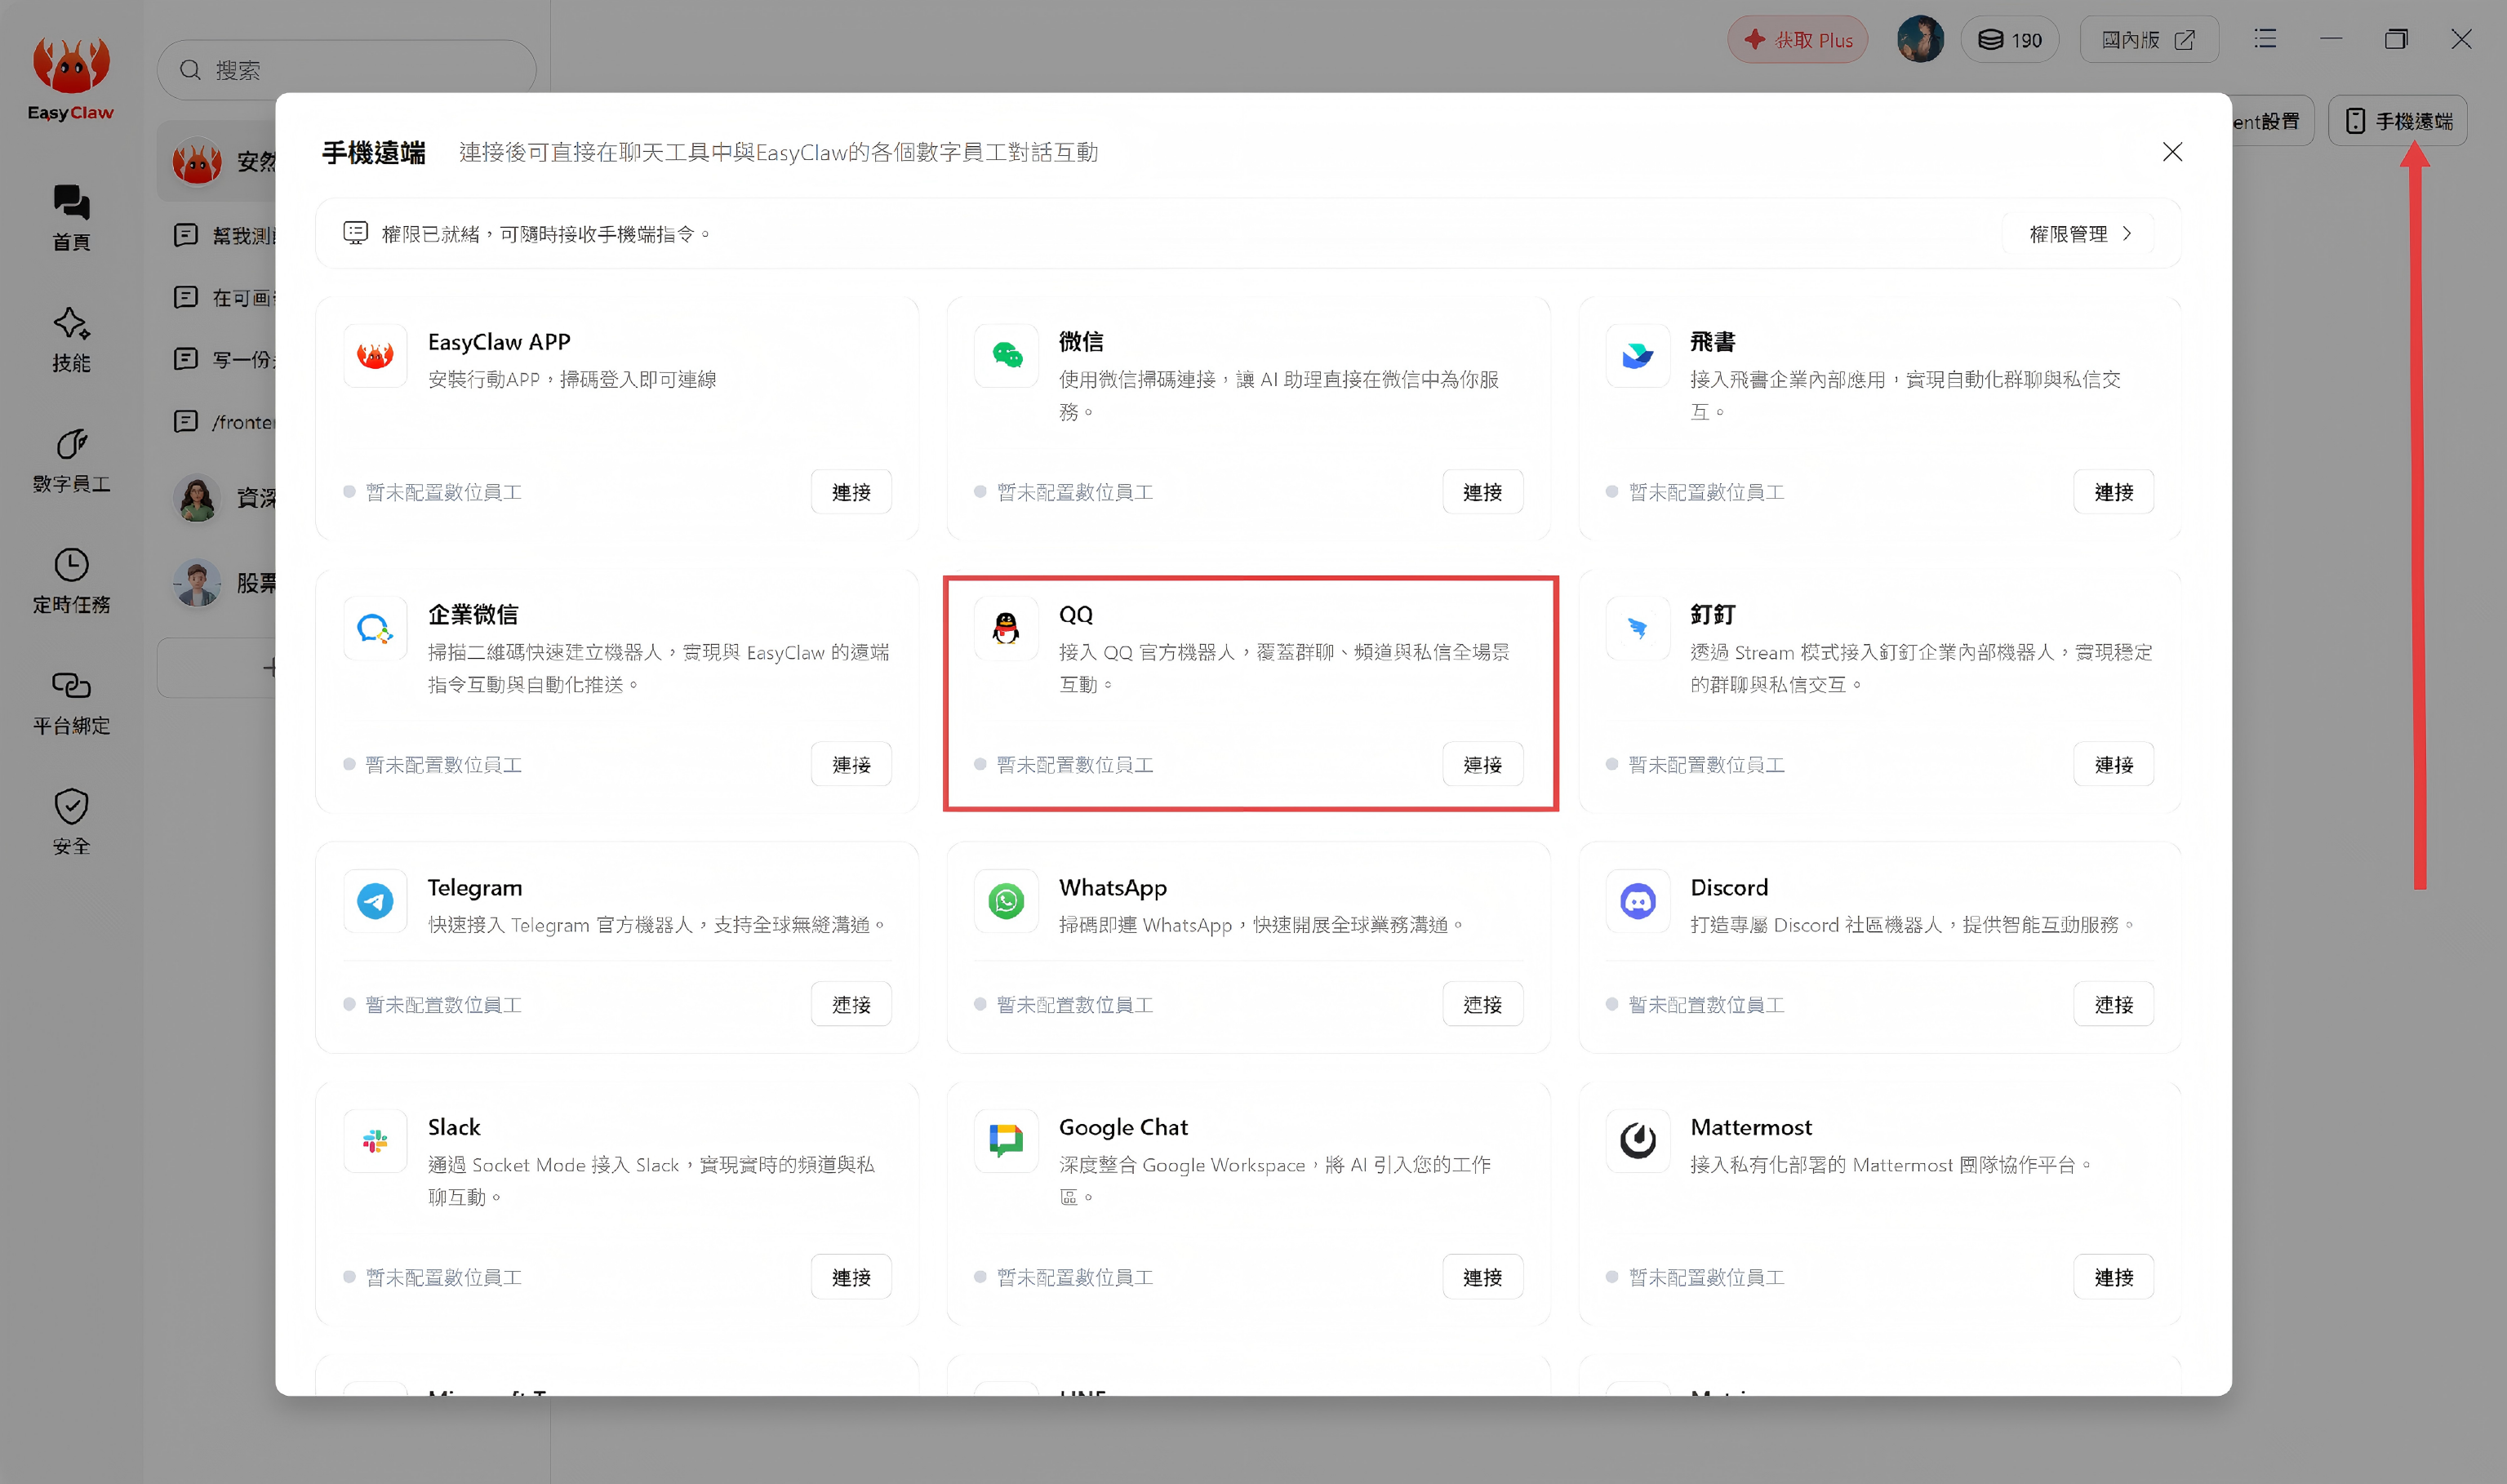Open the 平台綁定 platform binding item
2507x1484 pixels.
pyautogui.click(x=71, y=702)
